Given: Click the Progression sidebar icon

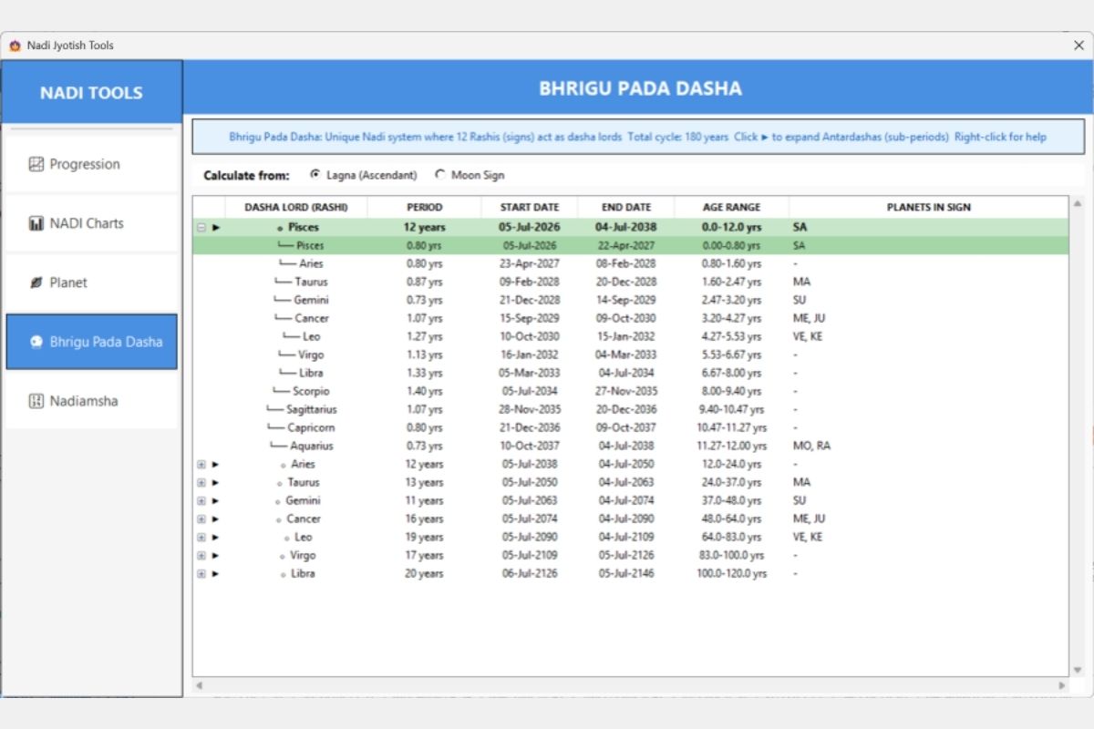Looking at the screenshot, I should point(36,165).
